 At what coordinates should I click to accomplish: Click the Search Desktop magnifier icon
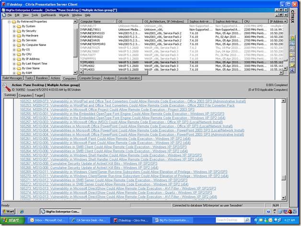(x=247, y=220)
